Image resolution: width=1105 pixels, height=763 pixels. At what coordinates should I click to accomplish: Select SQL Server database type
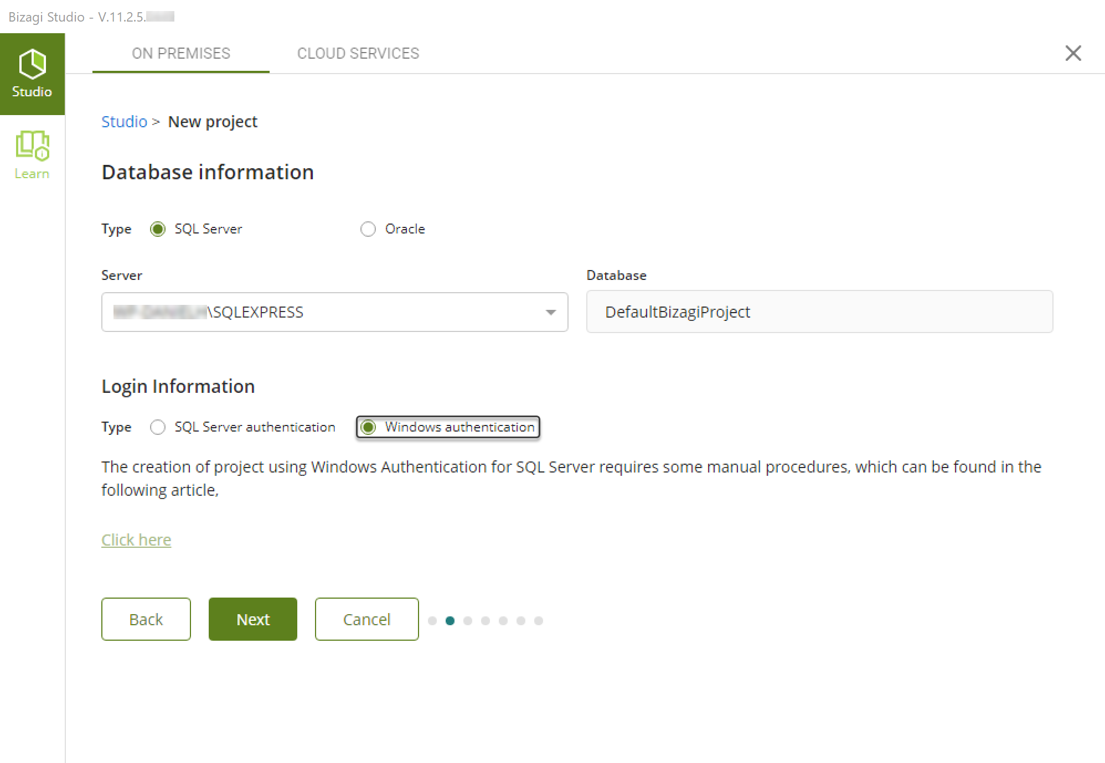tap(158, 229)
